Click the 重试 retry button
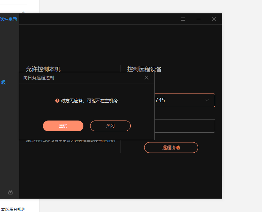The image size is (262, 212). (x=63, y=126)
